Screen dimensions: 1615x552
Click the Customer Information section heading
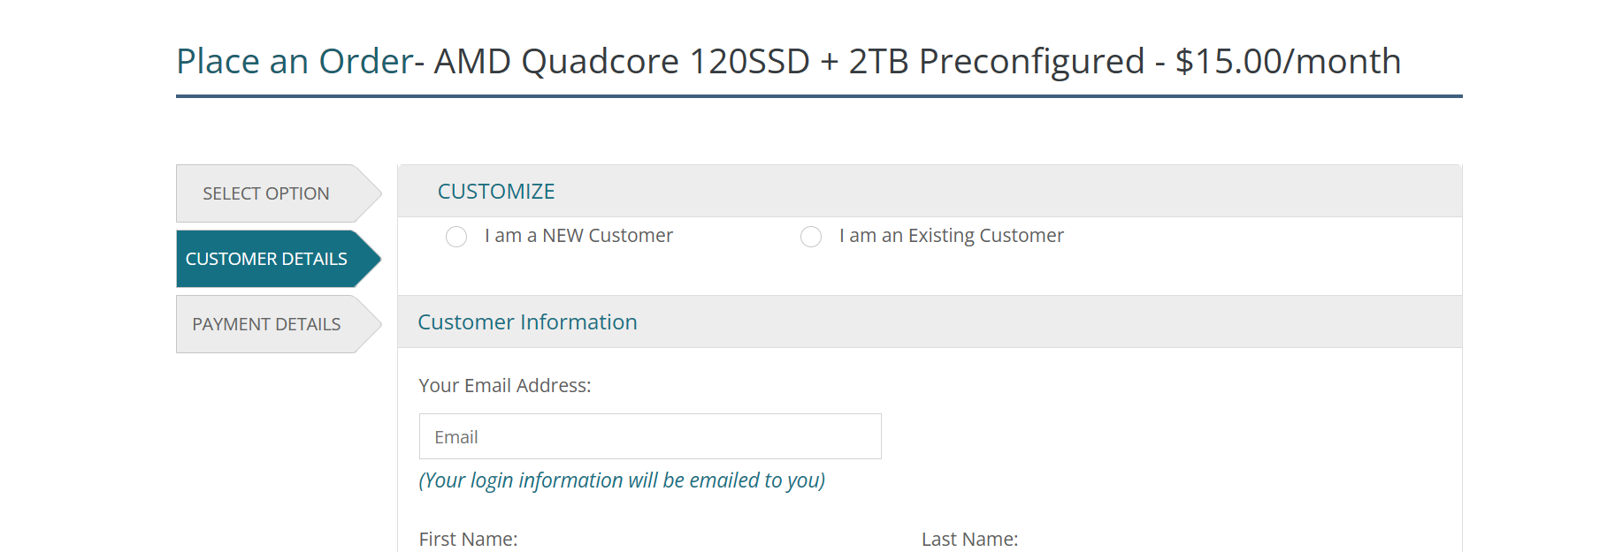527,322
